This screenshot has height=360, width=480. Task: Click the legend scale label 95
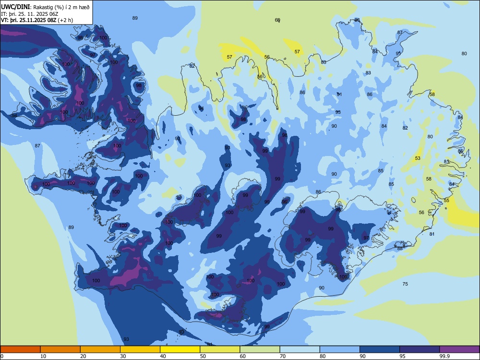[402, 356]
